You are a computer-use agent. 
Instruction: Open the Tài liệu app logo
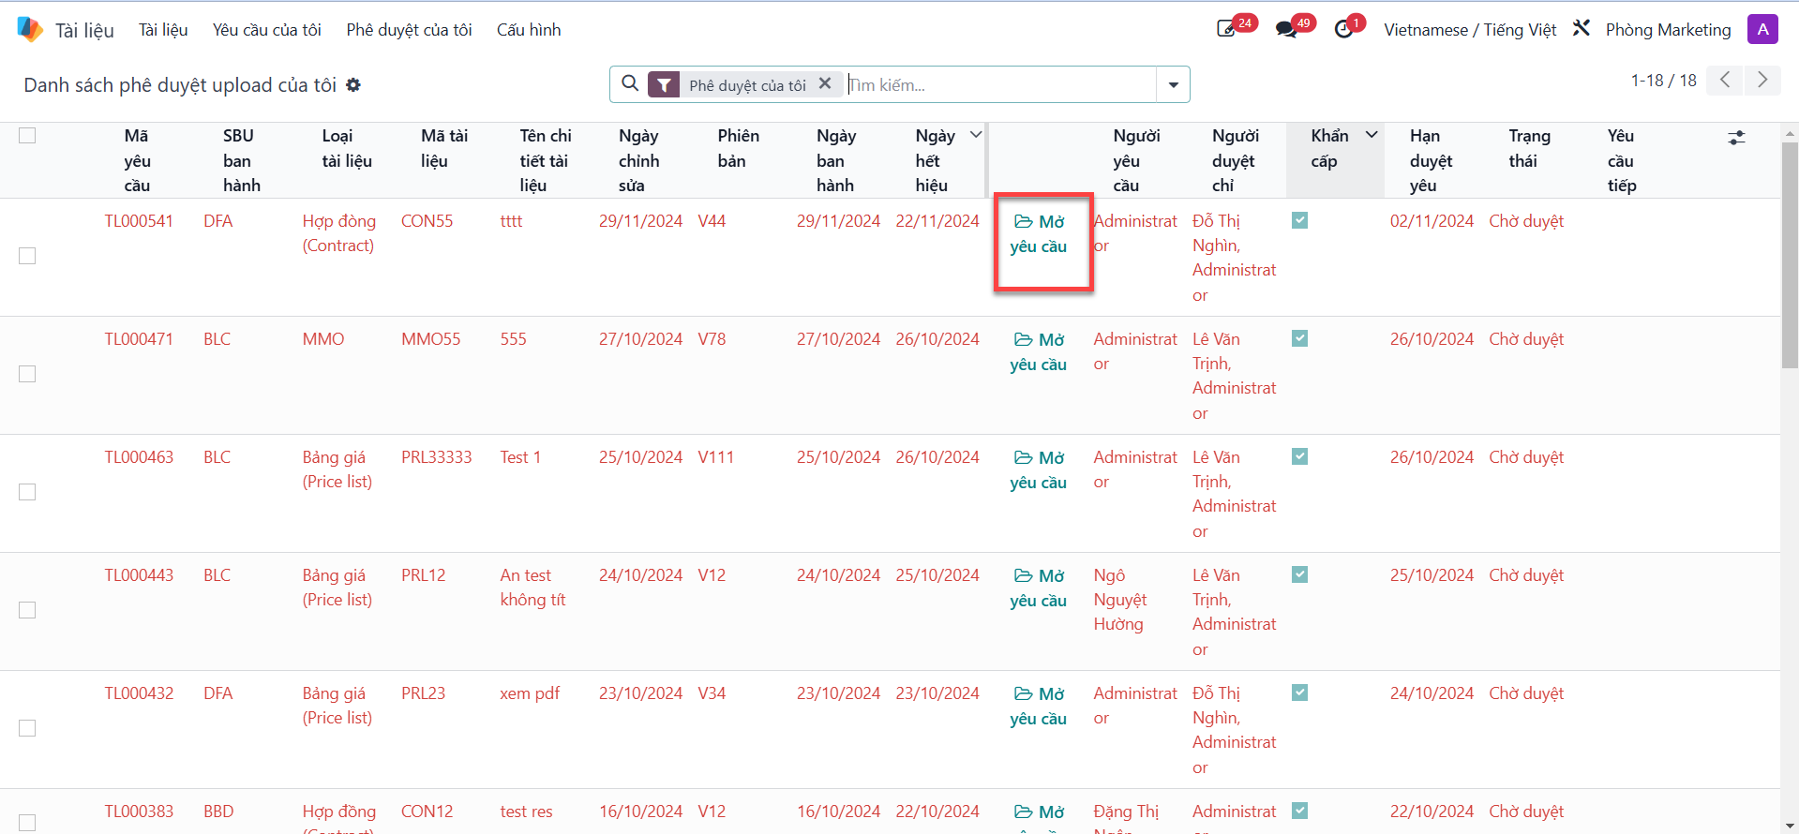click(x=30, y=29)
